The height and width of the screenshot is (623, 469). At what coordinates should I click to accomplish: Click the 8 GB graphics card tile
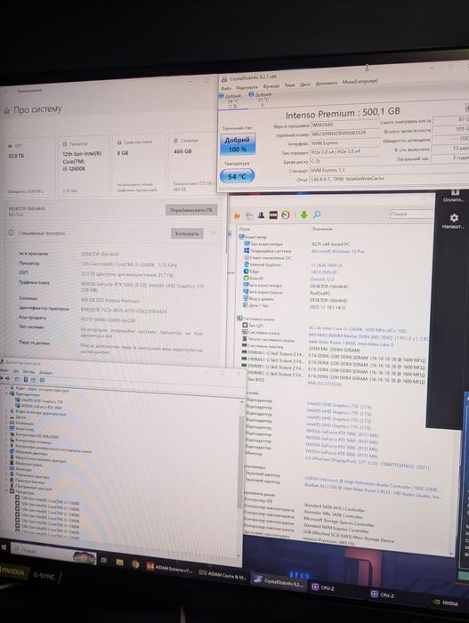[140, 165]
